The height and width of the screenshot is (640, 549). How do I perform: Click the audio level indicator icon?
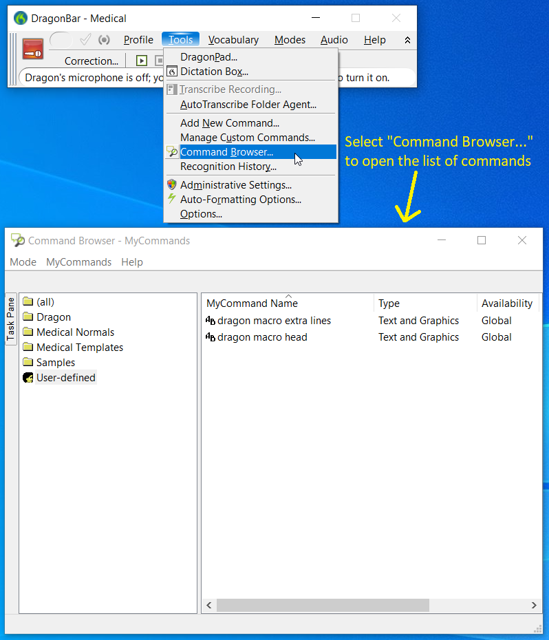[x=104, y=40]
